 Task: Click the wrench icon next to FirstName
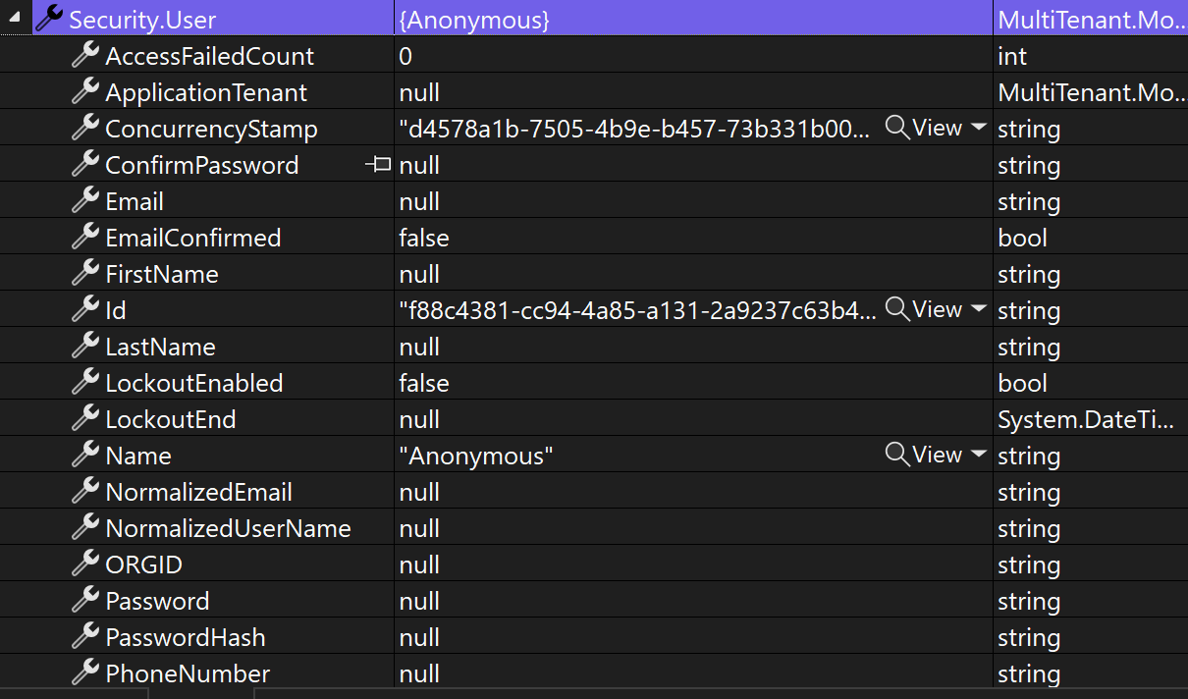pyautogui.click(x=86, y=273)
